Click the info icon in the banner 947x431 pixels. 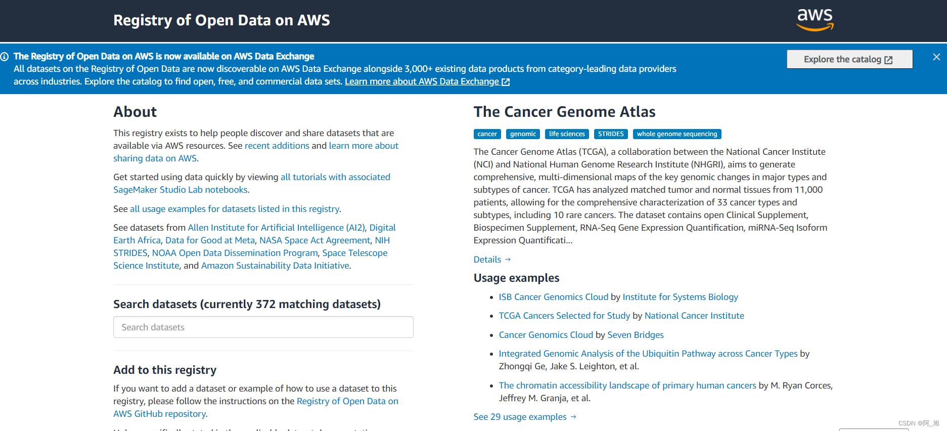point(5,57)
